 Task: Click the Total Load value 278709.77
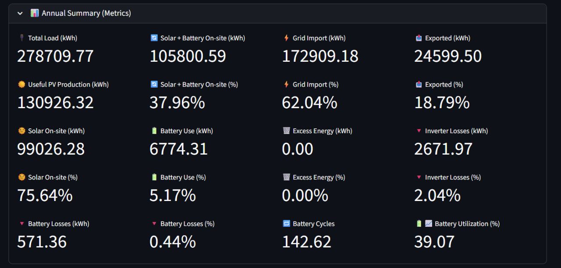pos(55,56)
